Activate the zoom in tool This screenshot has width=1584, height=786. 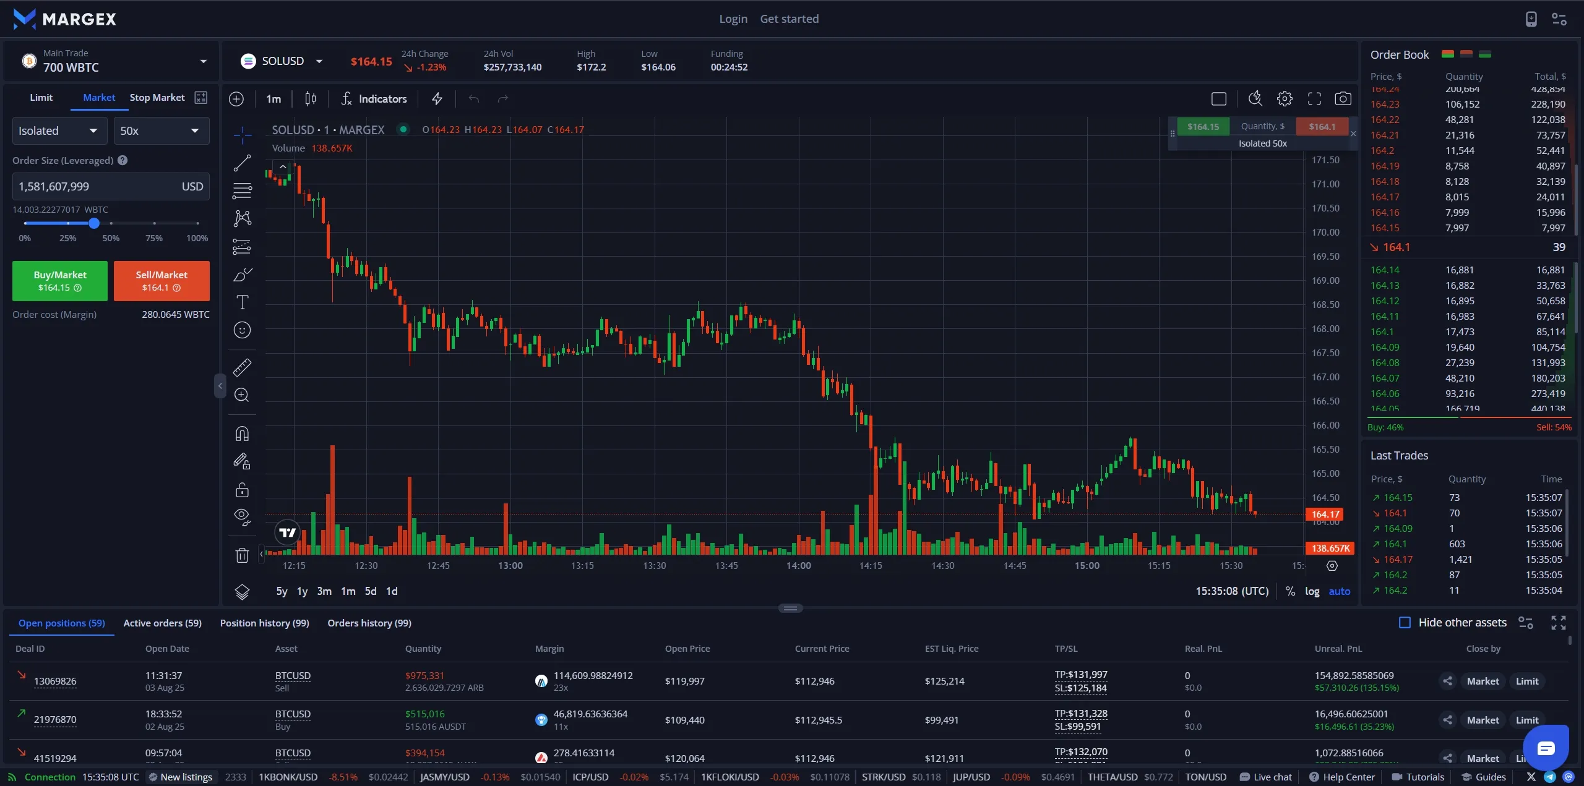[x=242, y=395]
